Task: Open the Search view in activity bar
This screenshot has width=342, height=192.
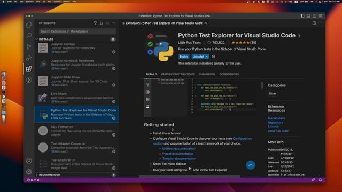Action: click(x=29, y=35)
